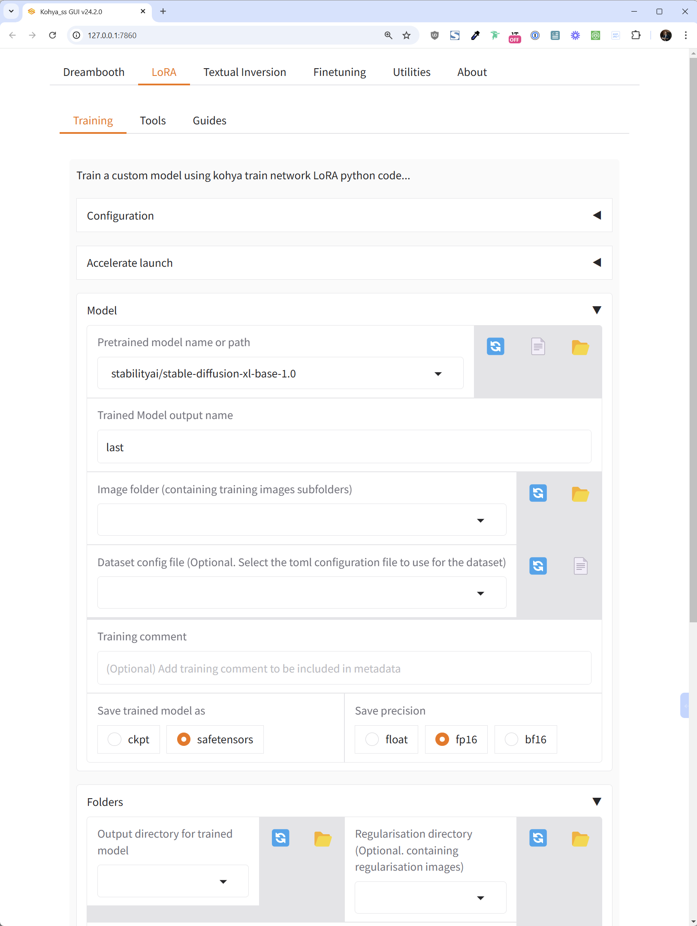Open the Utilities tab
697x926 pixels.
coord(411,72)
